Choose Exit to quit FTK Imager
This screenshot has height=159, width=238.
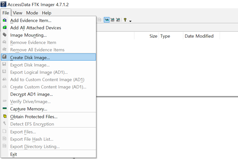(48, 154)
